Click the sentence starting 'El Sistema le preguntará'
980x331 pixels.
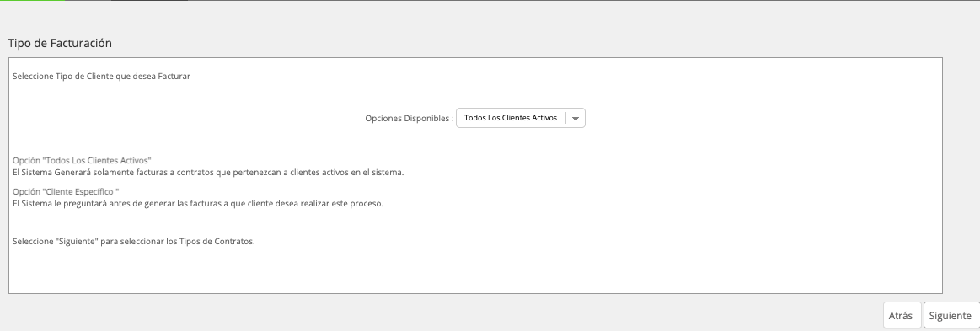click(197, 204)
